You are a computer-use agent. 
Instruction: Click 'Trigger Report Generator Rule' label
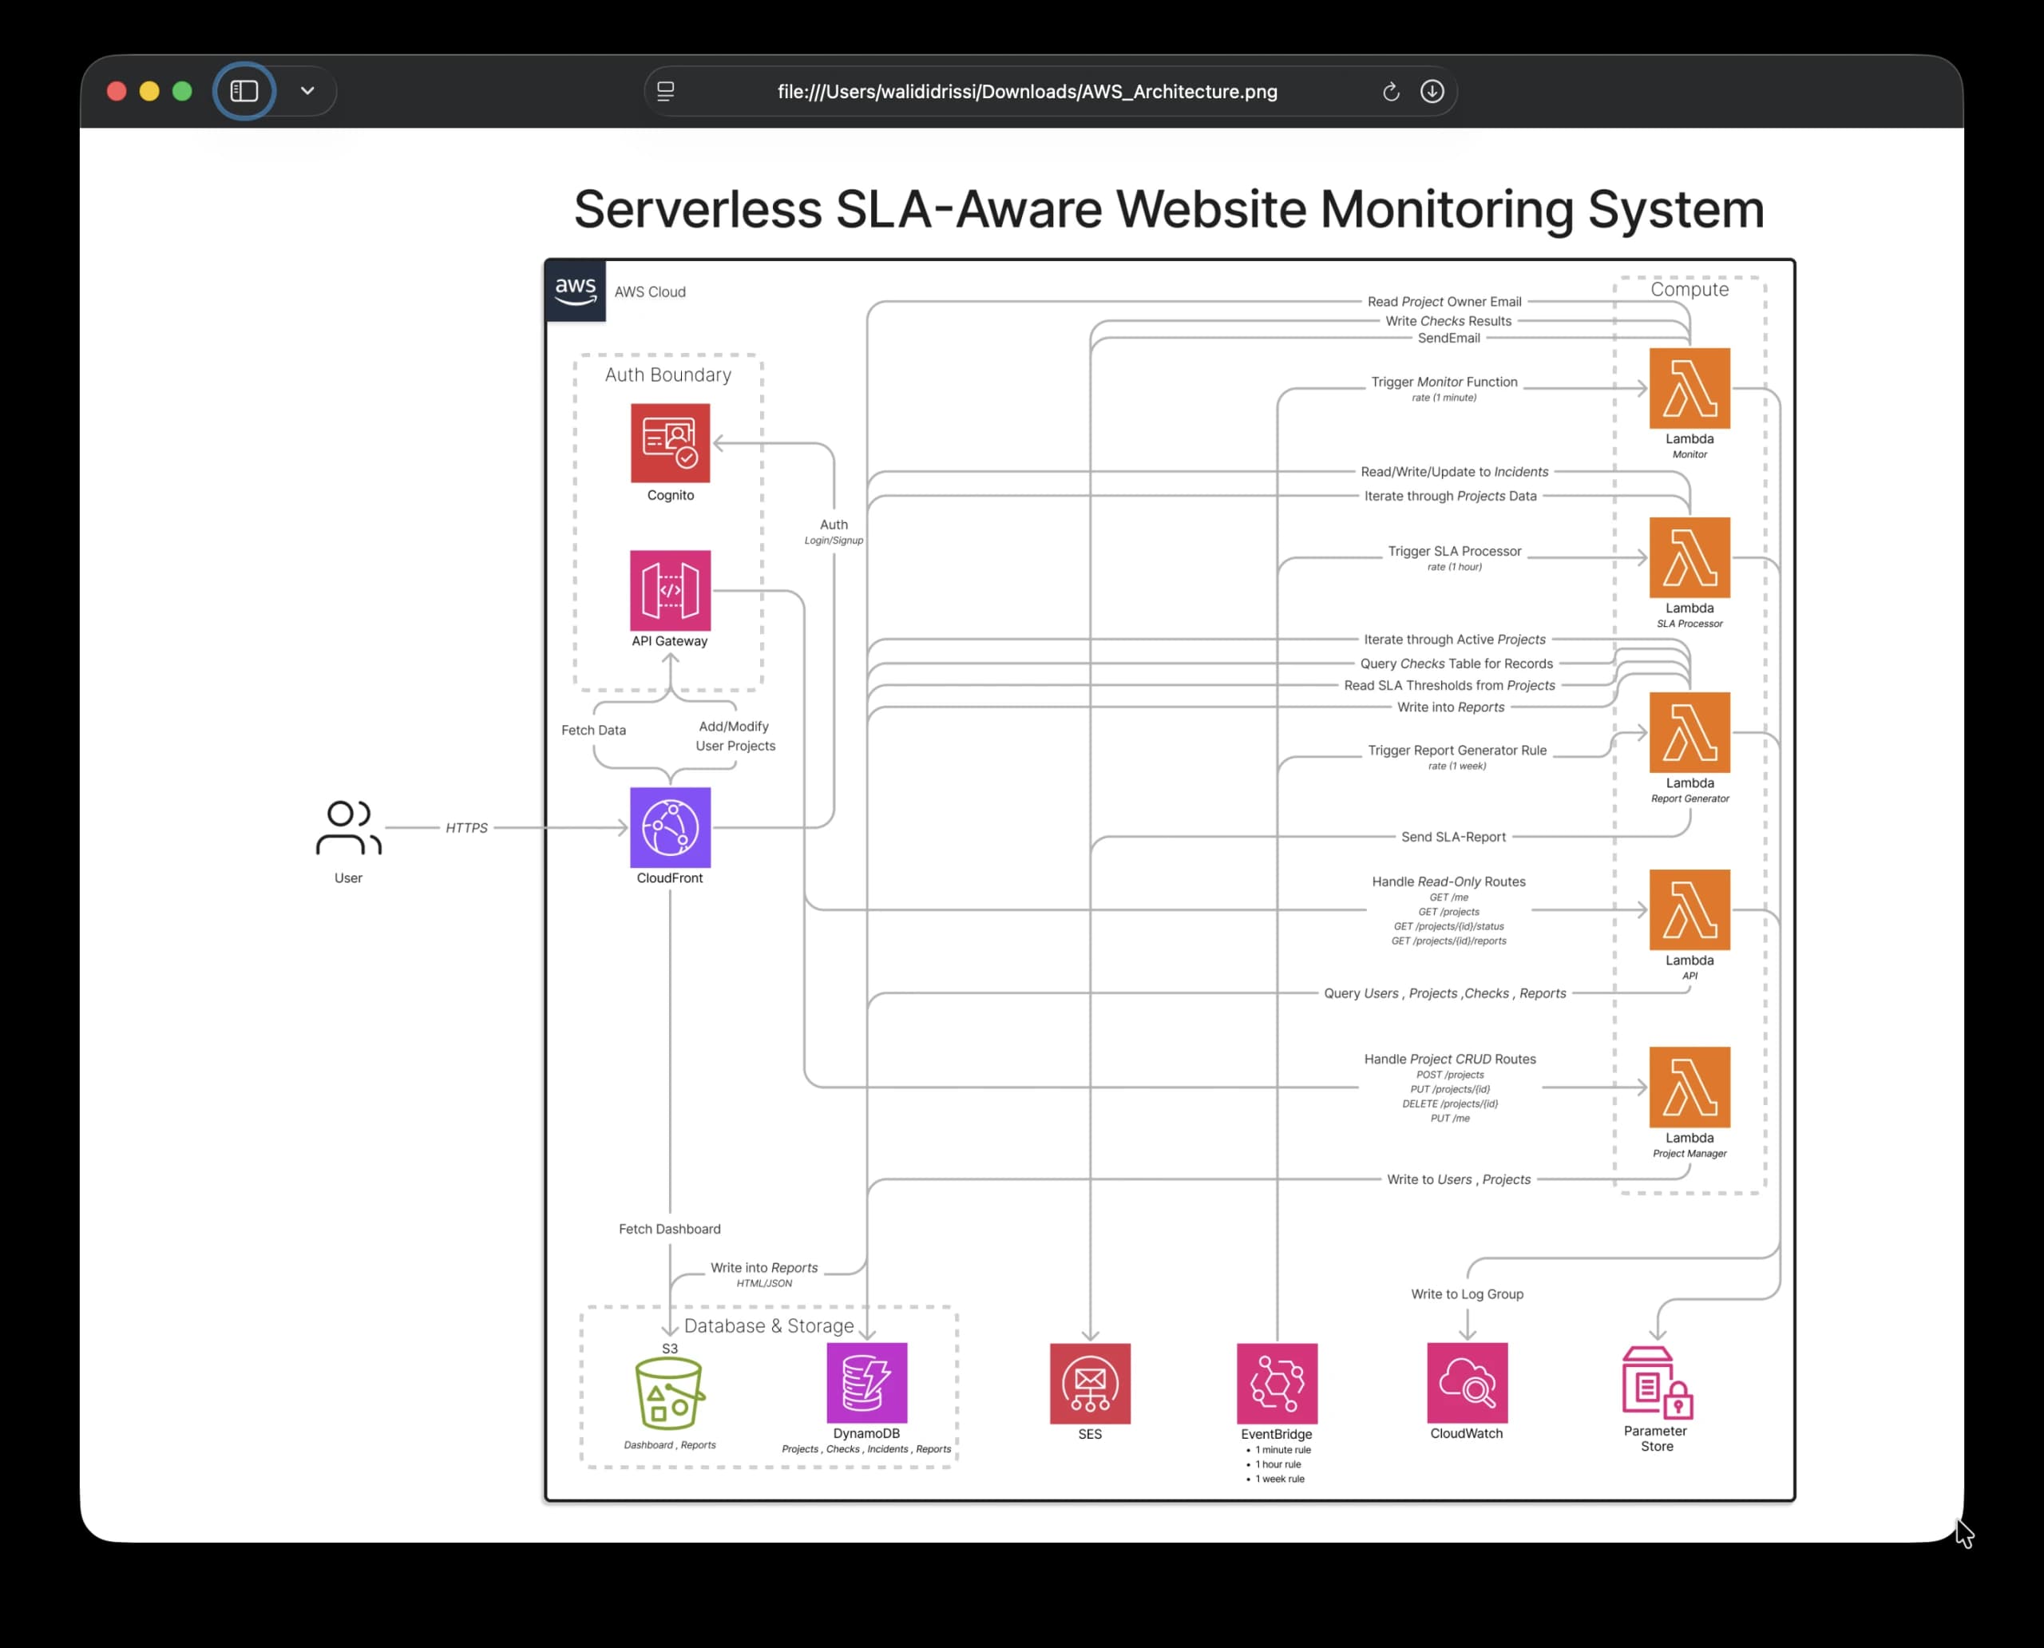(1457, 751)
